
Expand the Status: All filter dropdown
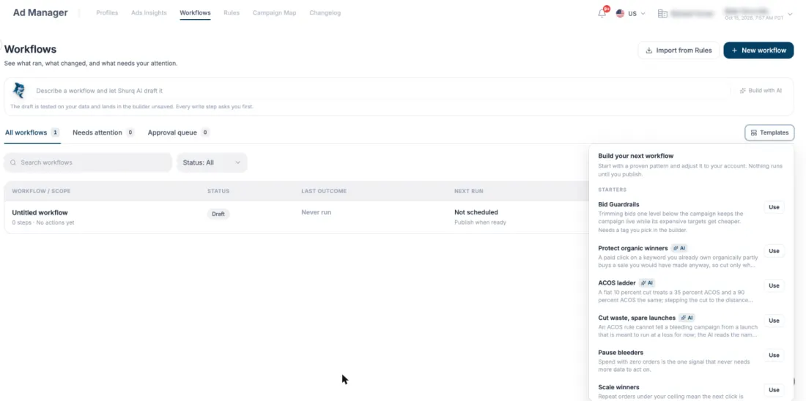click(x=212, y=162)
